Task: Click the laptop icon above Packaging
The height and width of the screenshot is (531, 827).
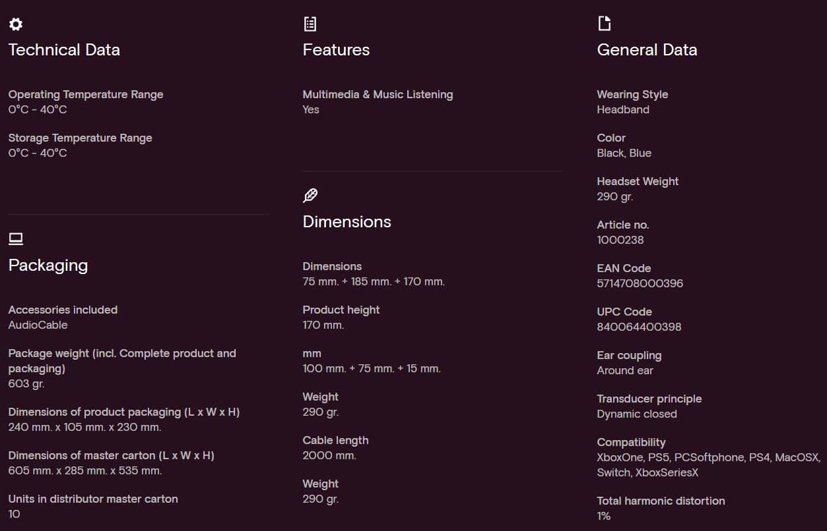Action: (16, 238)
